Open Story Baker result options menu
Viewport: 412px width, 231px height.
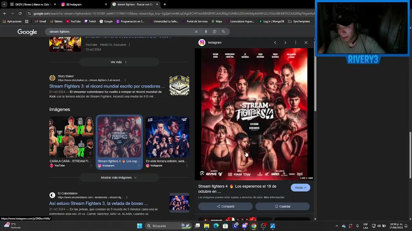(125, 80)
